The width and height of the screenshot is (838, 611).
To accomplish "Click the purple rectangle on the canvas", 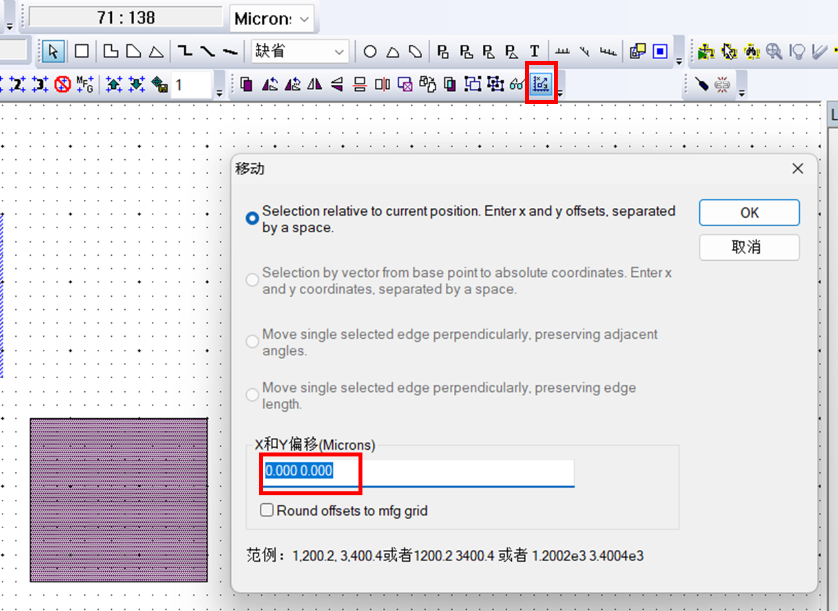I will coord(119,500).
